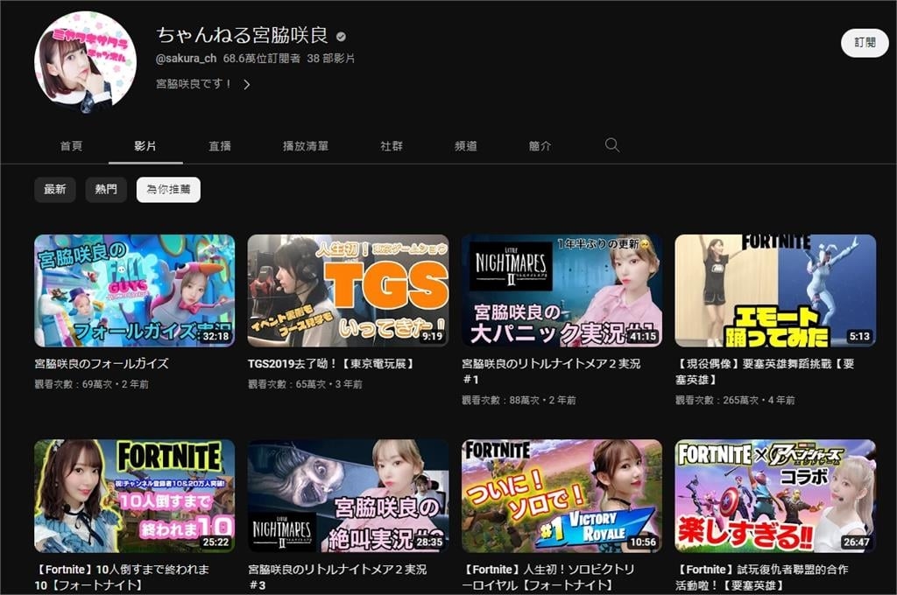Switch to the 頻道 tab

(x=466, y=146)
